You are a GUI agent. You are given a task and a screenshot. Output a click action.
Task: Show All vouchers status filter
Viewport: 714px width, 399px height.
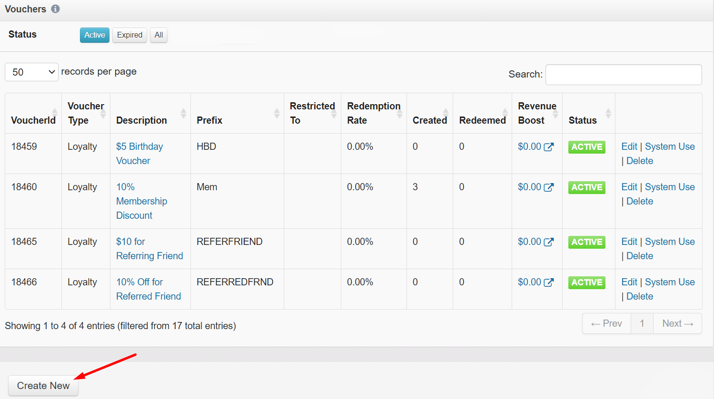159,35
